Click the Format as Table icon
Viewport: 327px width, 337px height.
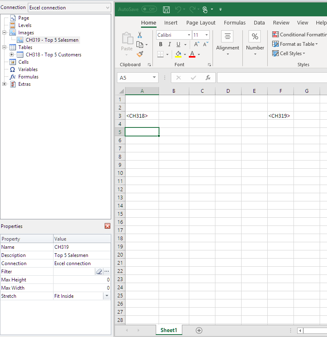275,44
